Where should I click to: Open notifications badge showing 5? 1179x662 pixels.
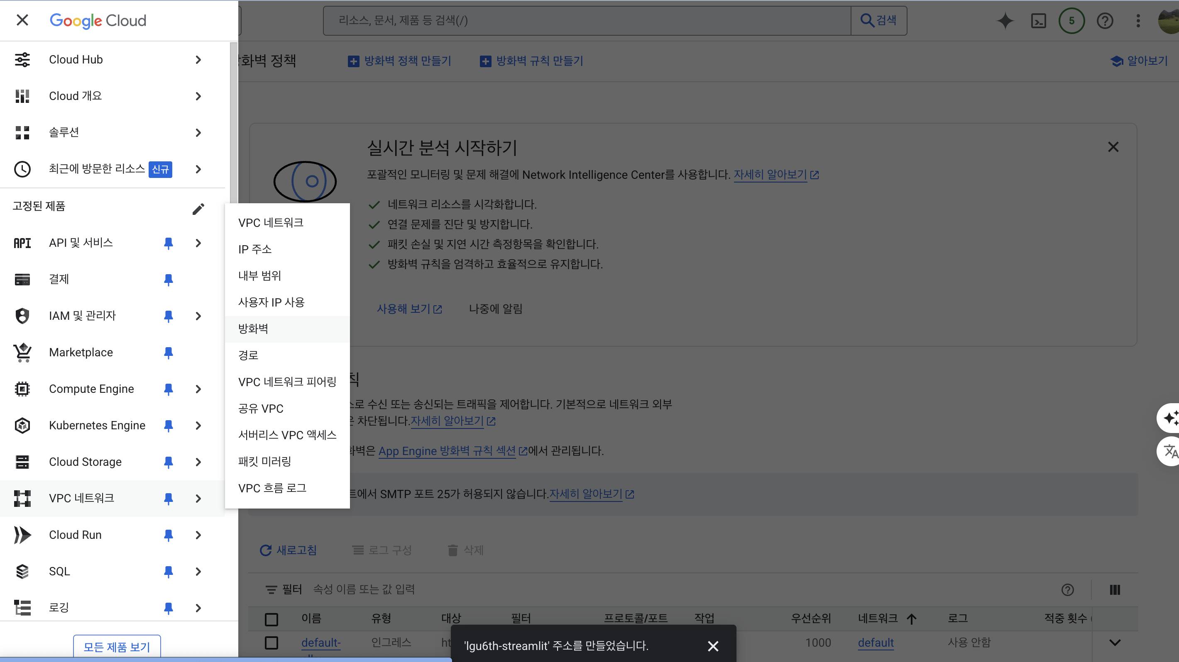click(1071, 21)
